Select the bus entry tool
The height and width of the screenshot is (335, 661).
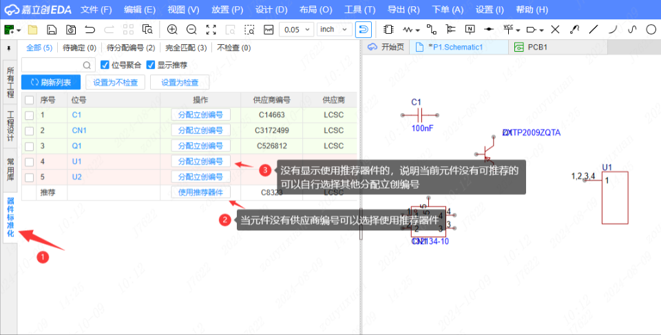(x=451, y=30)
